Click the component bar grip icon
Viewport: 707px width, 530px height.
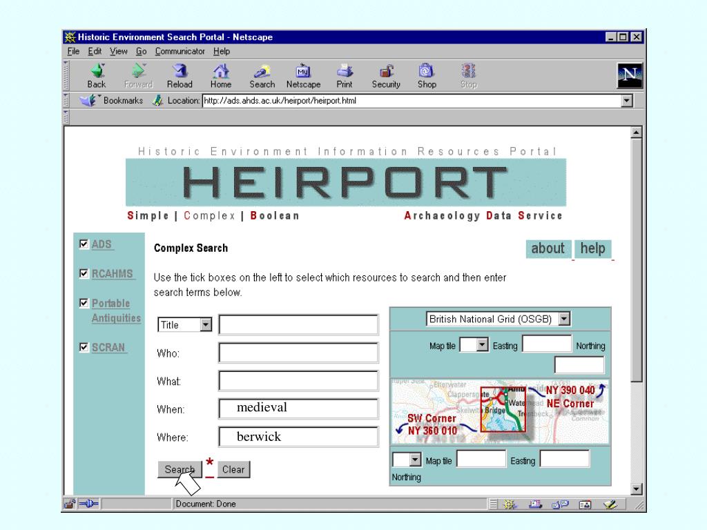pyautogui.click(x=493, y=504)
